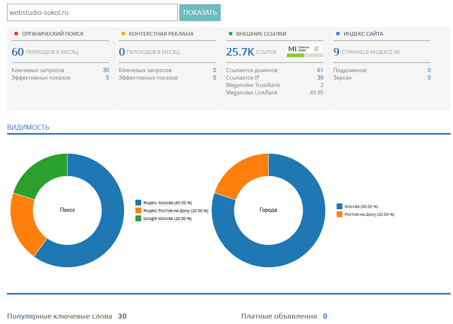Screen dimensions: 453x324
Task: Open the ВИДИМОСТЬ section heading
Action: (x=28, y=127)
